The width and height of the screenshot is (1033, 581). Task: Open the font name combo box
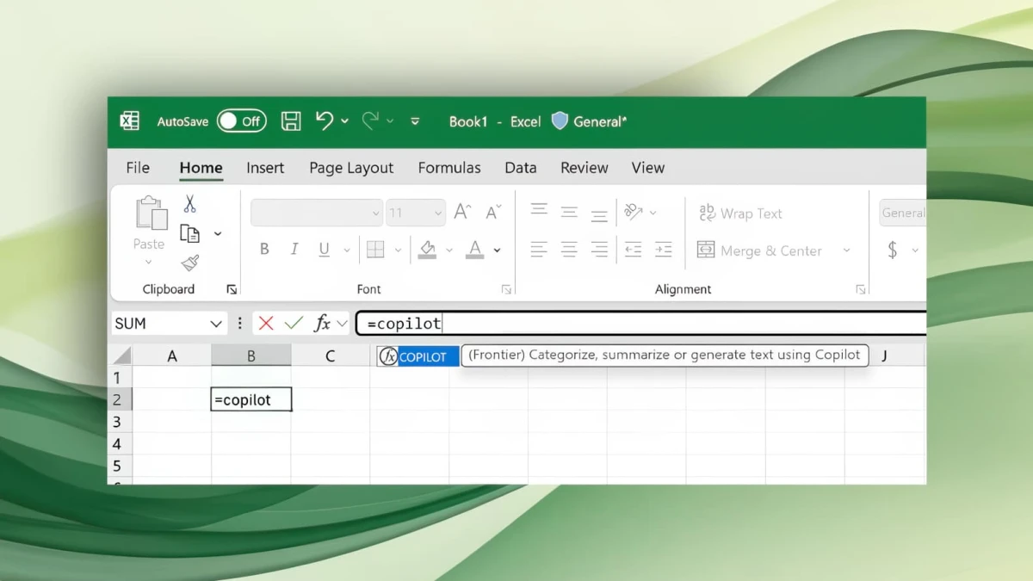coord(317,213)
